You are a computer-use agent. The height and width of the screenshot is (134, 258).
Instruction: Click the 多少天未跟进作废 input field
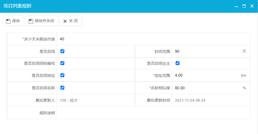click(152, 39)
